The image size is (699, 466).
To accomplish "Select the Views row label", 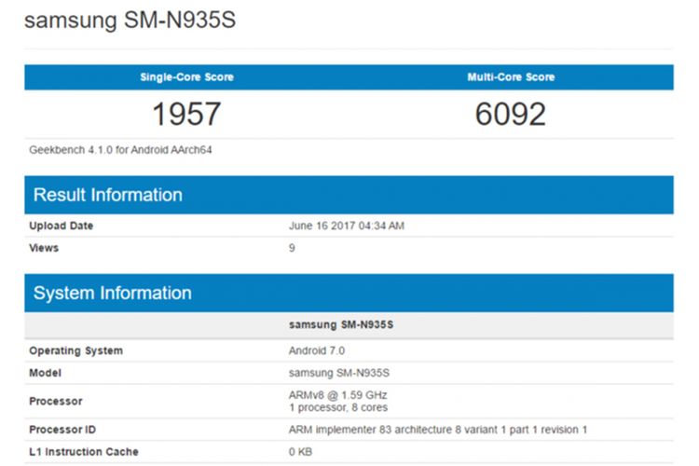I will (x=44, y=248).
